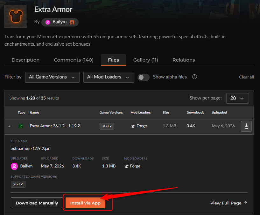Screen dimensions: 260x215
Task: Open the All Game Versions dropdown
Action: coord(52,77)
